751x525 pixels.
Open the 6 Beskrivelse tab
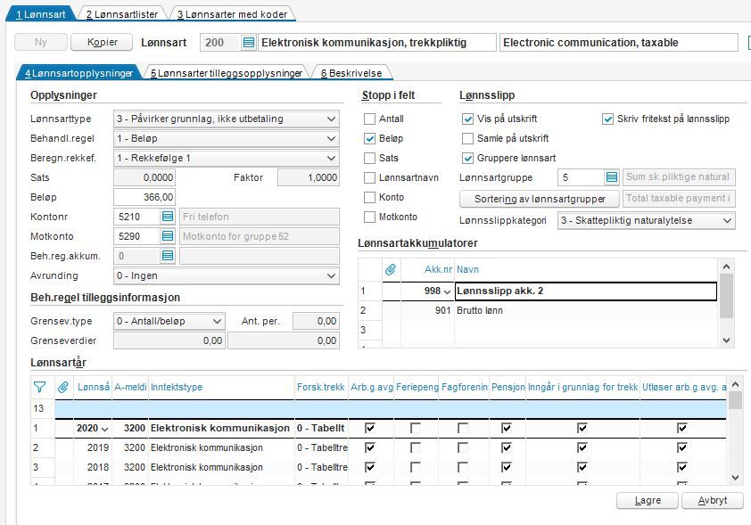(x=351, y=73)
